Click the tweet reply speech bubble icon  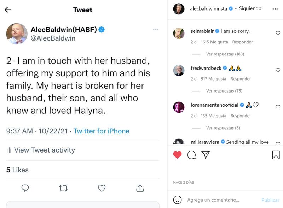tap(25, 188)
